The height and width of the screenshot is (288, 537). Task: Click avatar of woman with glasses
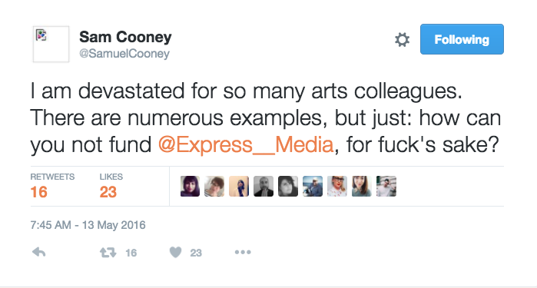pyautogui.click(x=337, y=187)
